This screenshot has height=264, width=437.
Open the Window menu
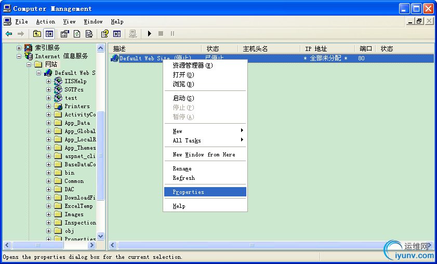pos(93,21)
